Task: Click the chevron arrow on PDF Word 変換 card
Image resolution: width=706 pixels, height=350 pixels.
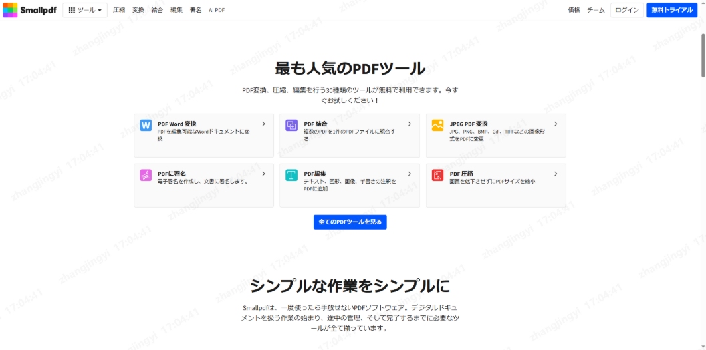Action: (x=264, y=124)
